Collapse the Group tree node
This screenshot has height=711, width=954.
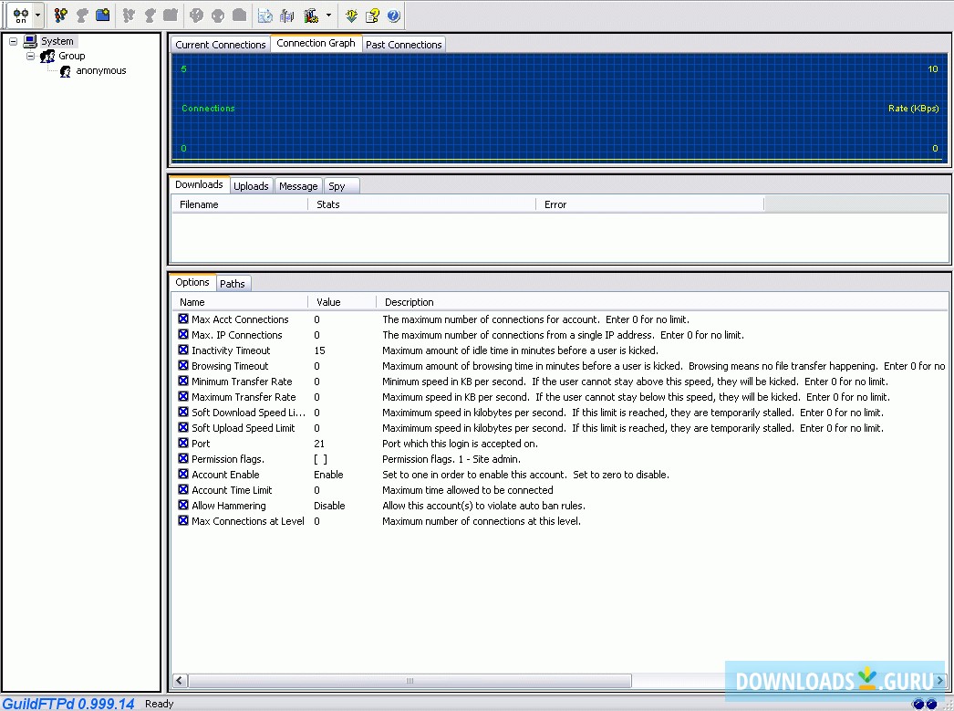[x=30, y=56]
